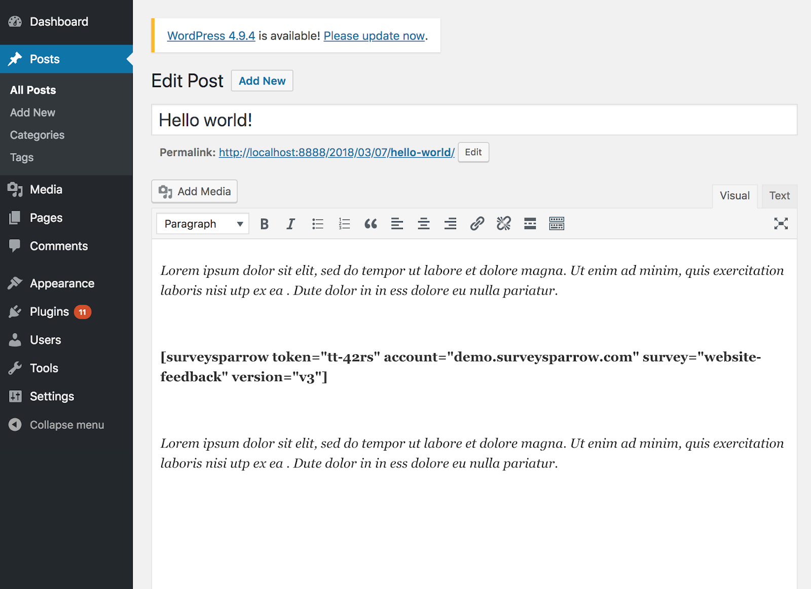Click the Hello world! title field

474,120
